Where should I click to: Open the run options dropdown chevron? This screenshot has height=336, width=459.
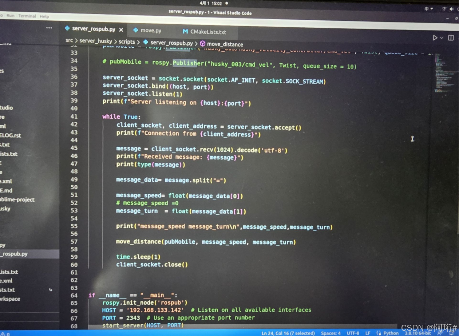click(442, 38)
